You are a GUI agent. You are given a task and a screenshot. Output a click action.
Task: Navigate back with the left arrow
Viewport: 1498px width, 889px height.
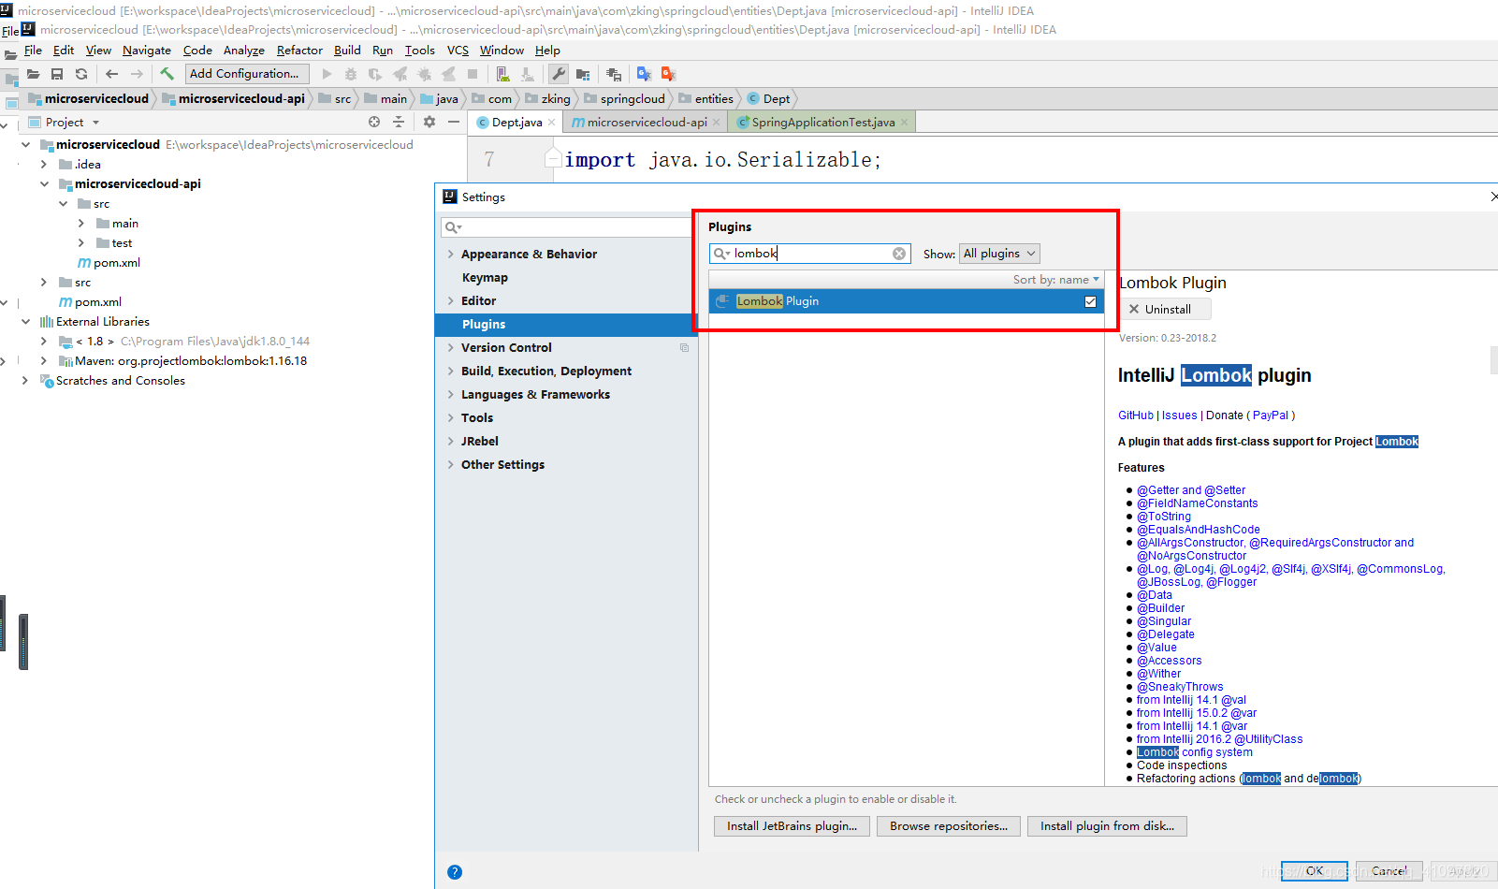[x=112, y=74]
